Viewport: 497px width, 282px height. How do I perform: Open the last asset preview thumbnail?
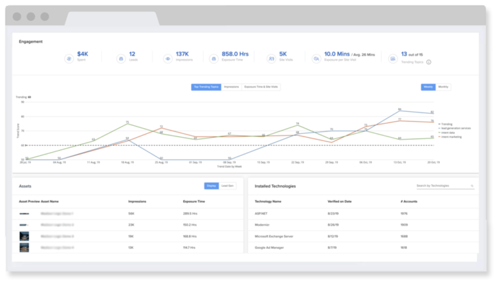pos(24,247)
